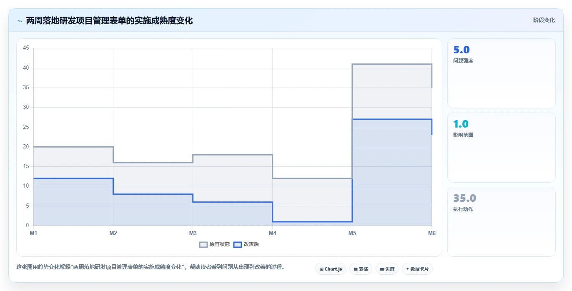Screen dimensions: 572x291
Task: Click the 25 y-axis tick label
Action: pos(26,127)
